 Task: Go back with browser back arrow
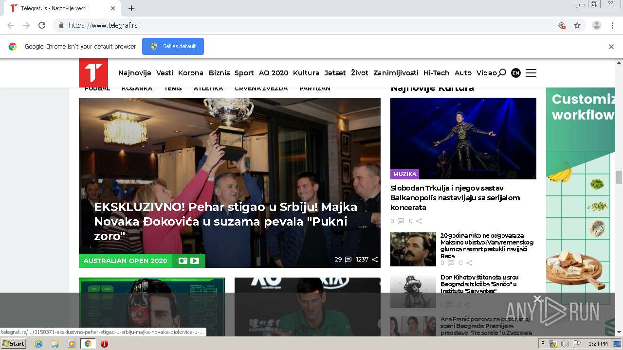[11, 25]
